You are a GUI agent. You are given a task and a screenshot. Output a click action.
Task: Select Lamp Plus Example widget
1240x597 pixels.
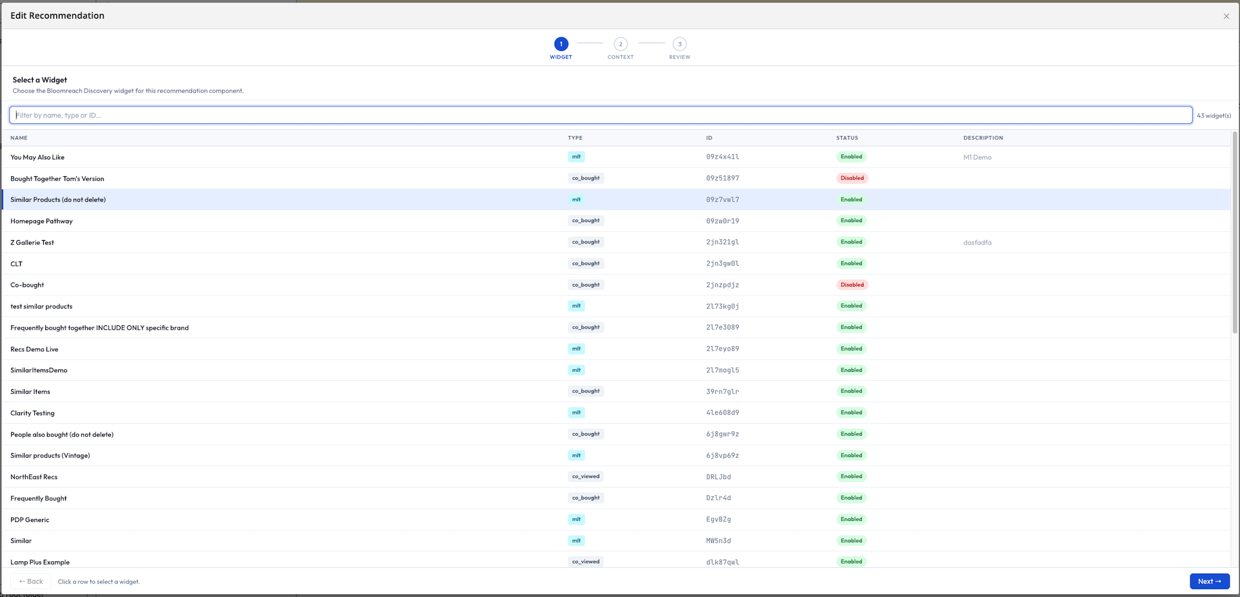coord(616,560)
